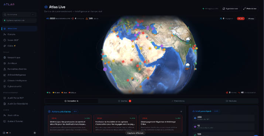Click the Plein écran button
The height and width of the screenshot is (136, 264).
point(250,8)
